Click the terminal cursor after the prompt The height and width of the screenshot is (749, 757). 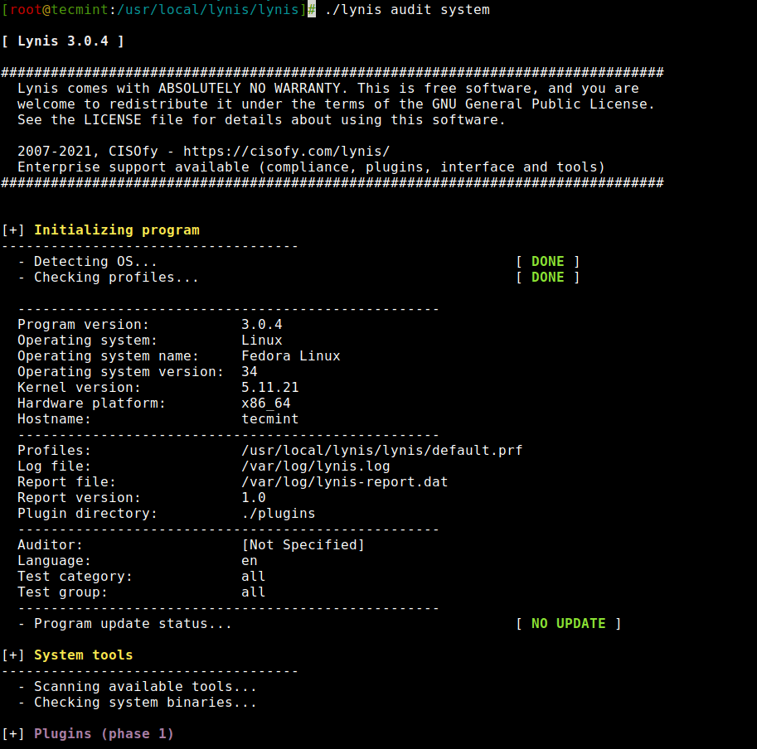312,10
